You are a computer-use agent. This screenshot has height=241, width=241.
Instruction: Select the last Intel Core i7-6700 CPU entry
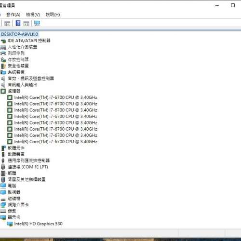[x=55, y=142]
